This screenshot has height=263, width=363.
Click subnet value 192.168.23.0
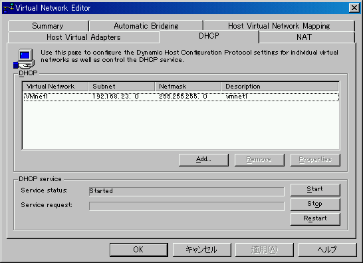click(116, 97)
